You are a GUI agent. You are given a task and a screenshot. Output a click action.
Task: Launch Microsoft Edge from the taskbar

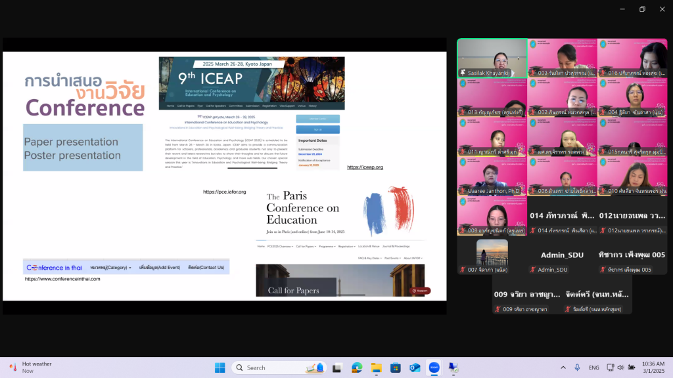click(357, 367)
